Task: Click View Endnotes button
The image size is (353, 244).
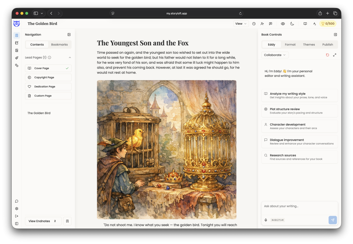Action: [x=43, y=221]
